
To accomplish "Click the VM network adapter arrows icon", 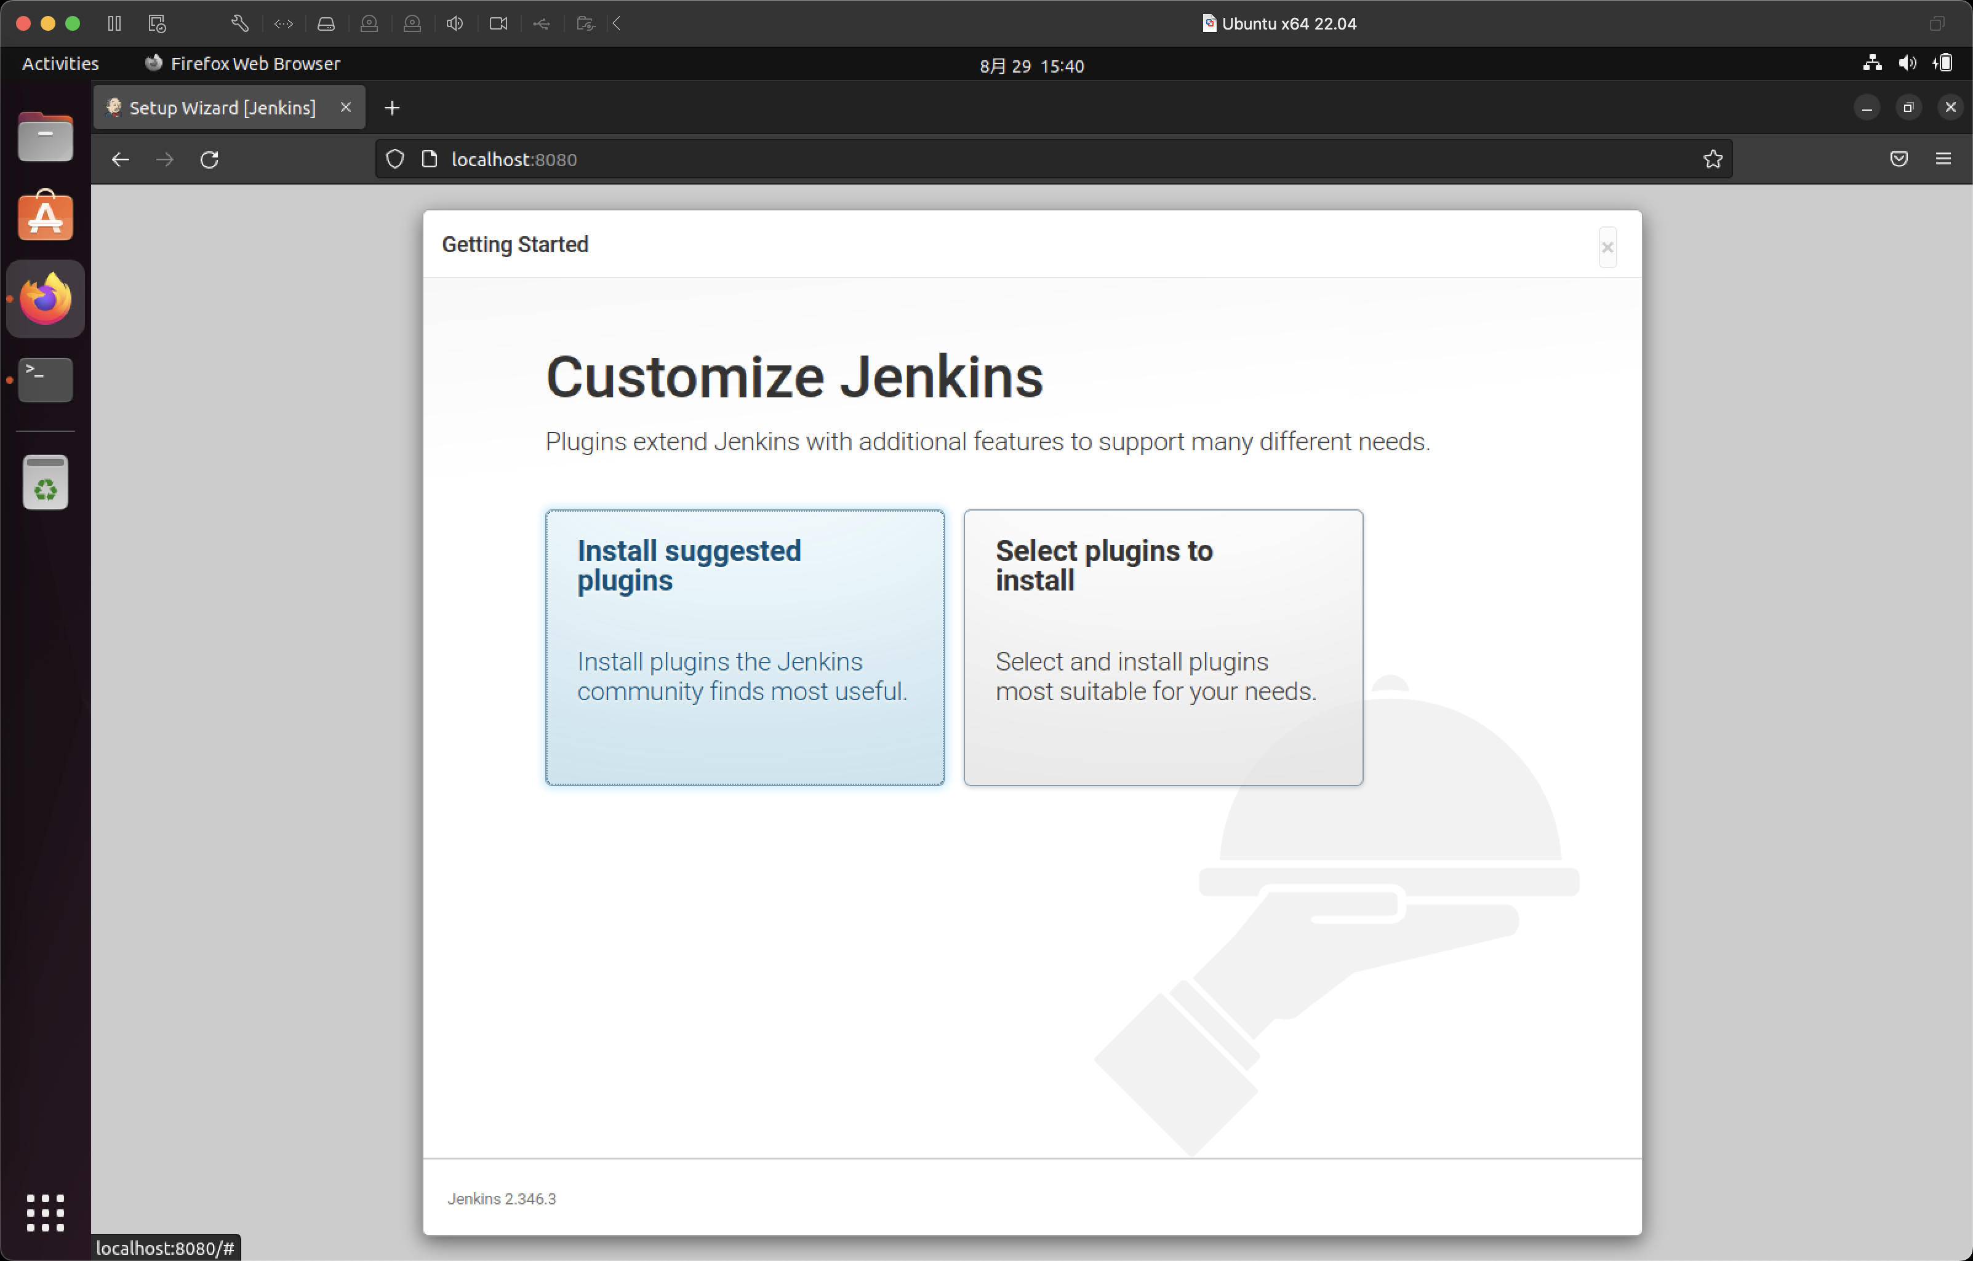I will (x=284, y=23).
